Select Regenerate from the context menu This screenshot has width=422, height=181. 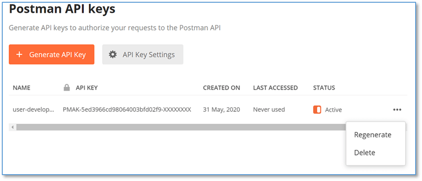pyautogui.click(x=372, y=135)
